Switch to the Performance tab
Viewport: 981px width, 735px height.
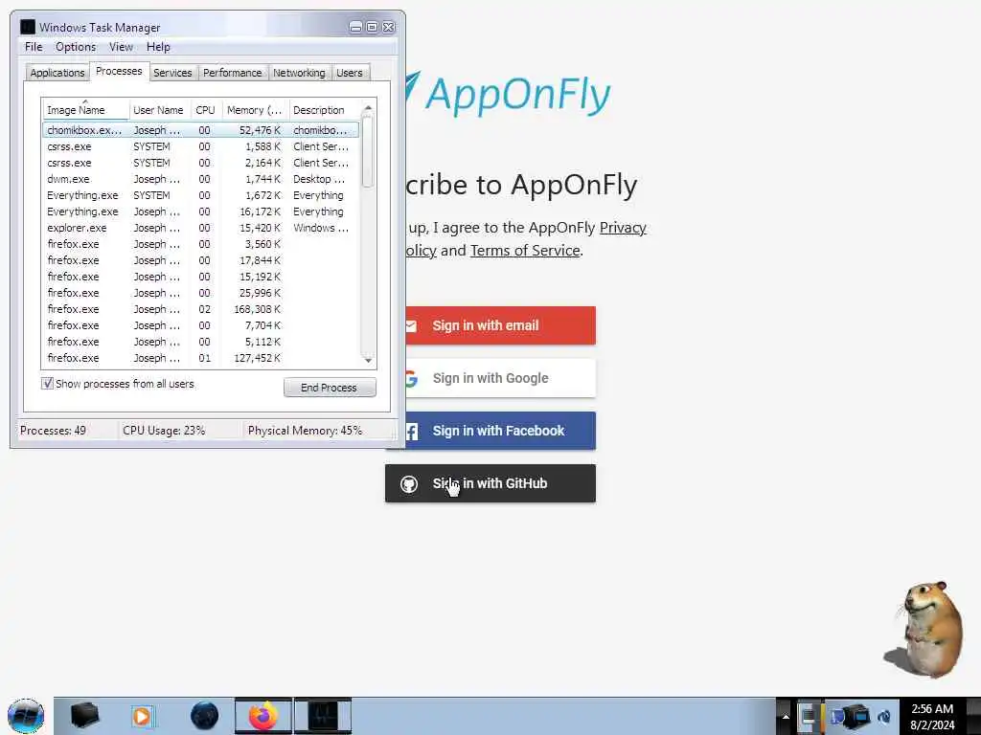pyautogui.click(x=233, y=73)
